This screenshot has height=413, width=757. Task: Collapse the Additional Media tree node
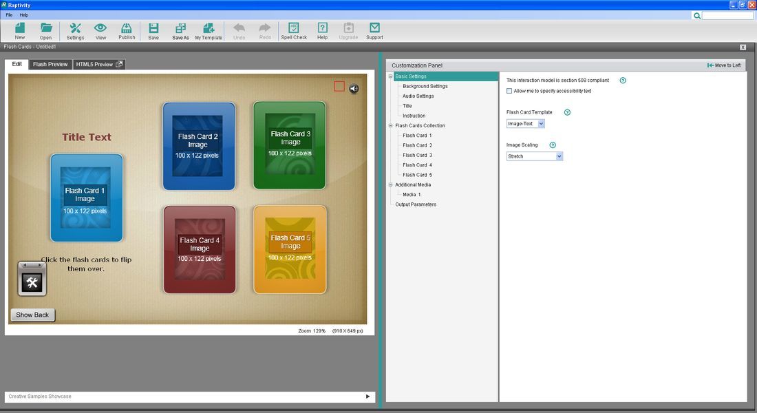[390, 184]
